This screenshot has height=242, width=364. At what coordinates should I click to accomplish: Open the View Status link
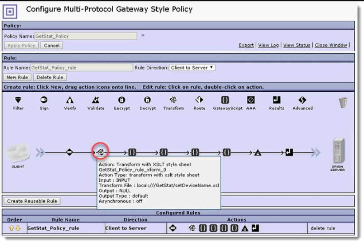297,45
